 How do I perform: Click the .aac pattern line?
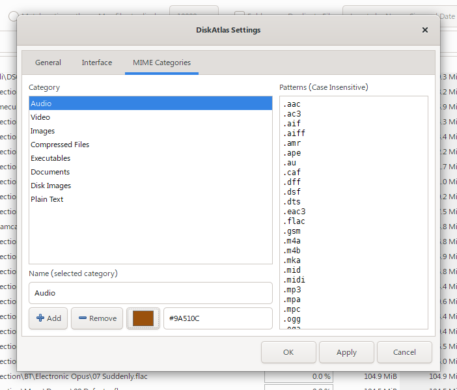coord(292,104)
